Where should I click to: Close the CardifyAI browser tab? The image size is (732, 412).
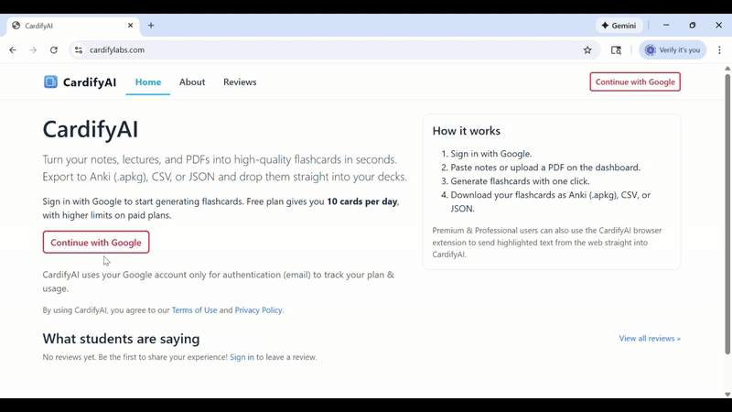click(130, 26)
